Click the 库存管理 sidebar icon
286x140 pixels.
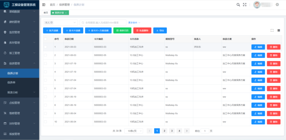click(x=5, y=43)
